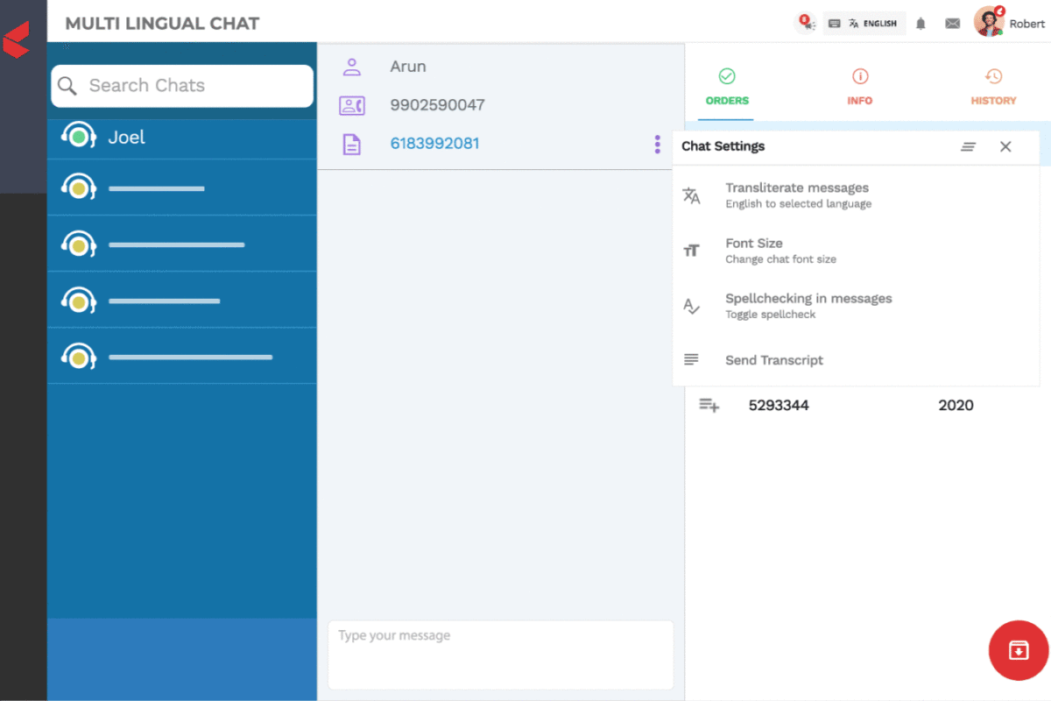Switch to the ORDERS tab
The height and width of the screenshot is (701, 1051).
coord(727,86)
